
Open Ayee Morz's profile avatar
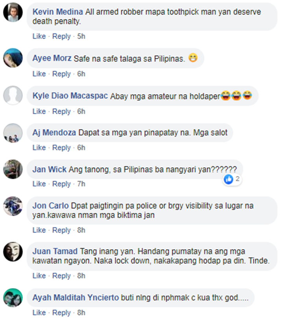pyautogui.click(x=13, y=58)
